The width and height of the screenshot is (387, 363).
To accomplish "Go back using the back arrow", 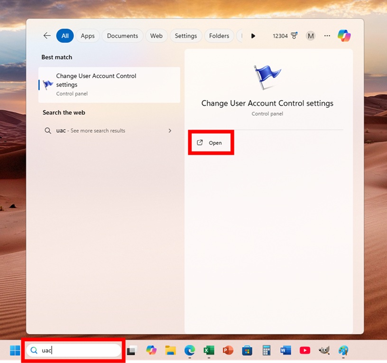I will 46,36.
